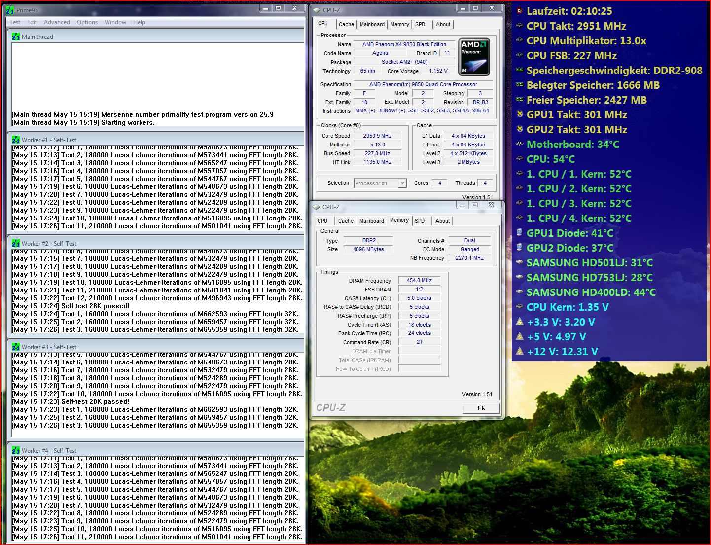Switch to SPD tab in upper CPU-Z window
Viewport: 711px width, 545px height.
[x=420, y=24]
